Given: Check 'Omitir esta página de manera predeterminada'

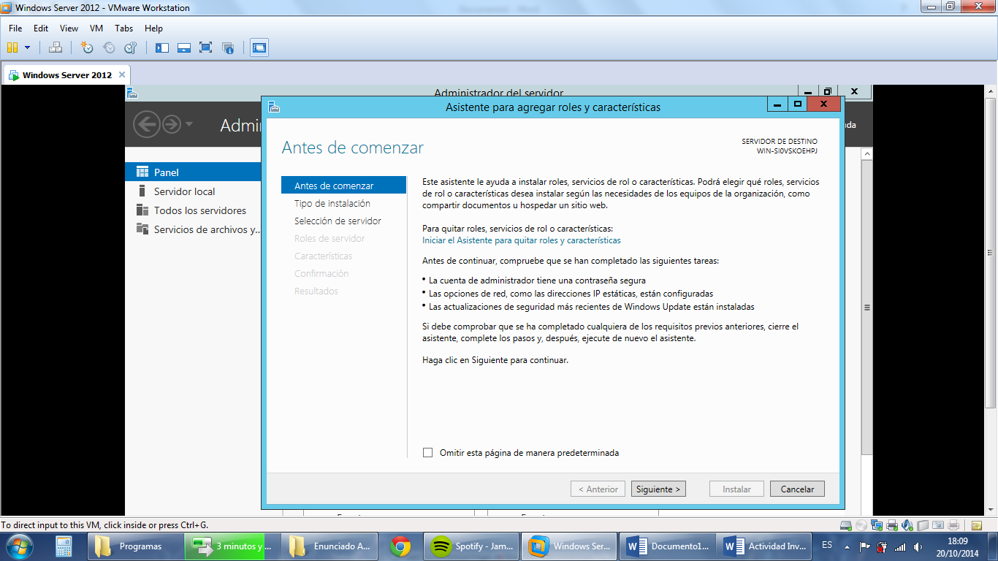Looking at the screenshot, I should [x=428, y=453].
